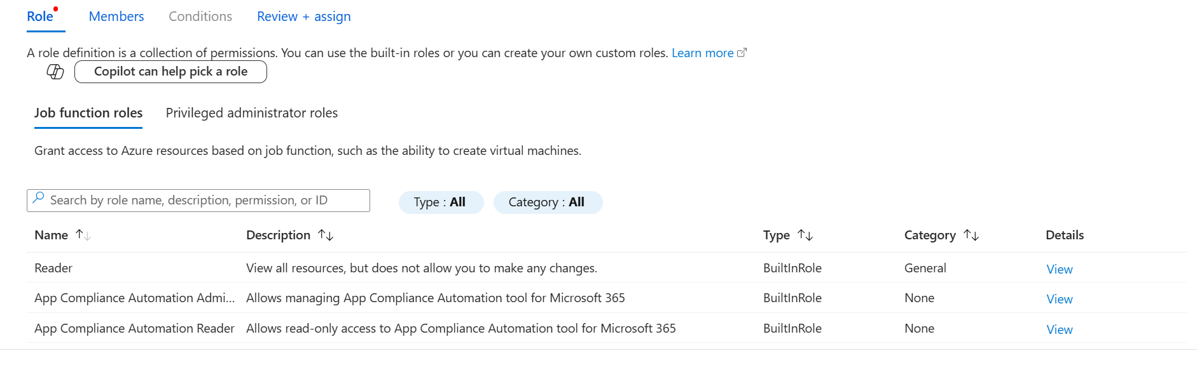The height and width of the screenshot is (365, 1197).
Task: Select App Compliance Automation Admi... row name
Action: [135, 298]
